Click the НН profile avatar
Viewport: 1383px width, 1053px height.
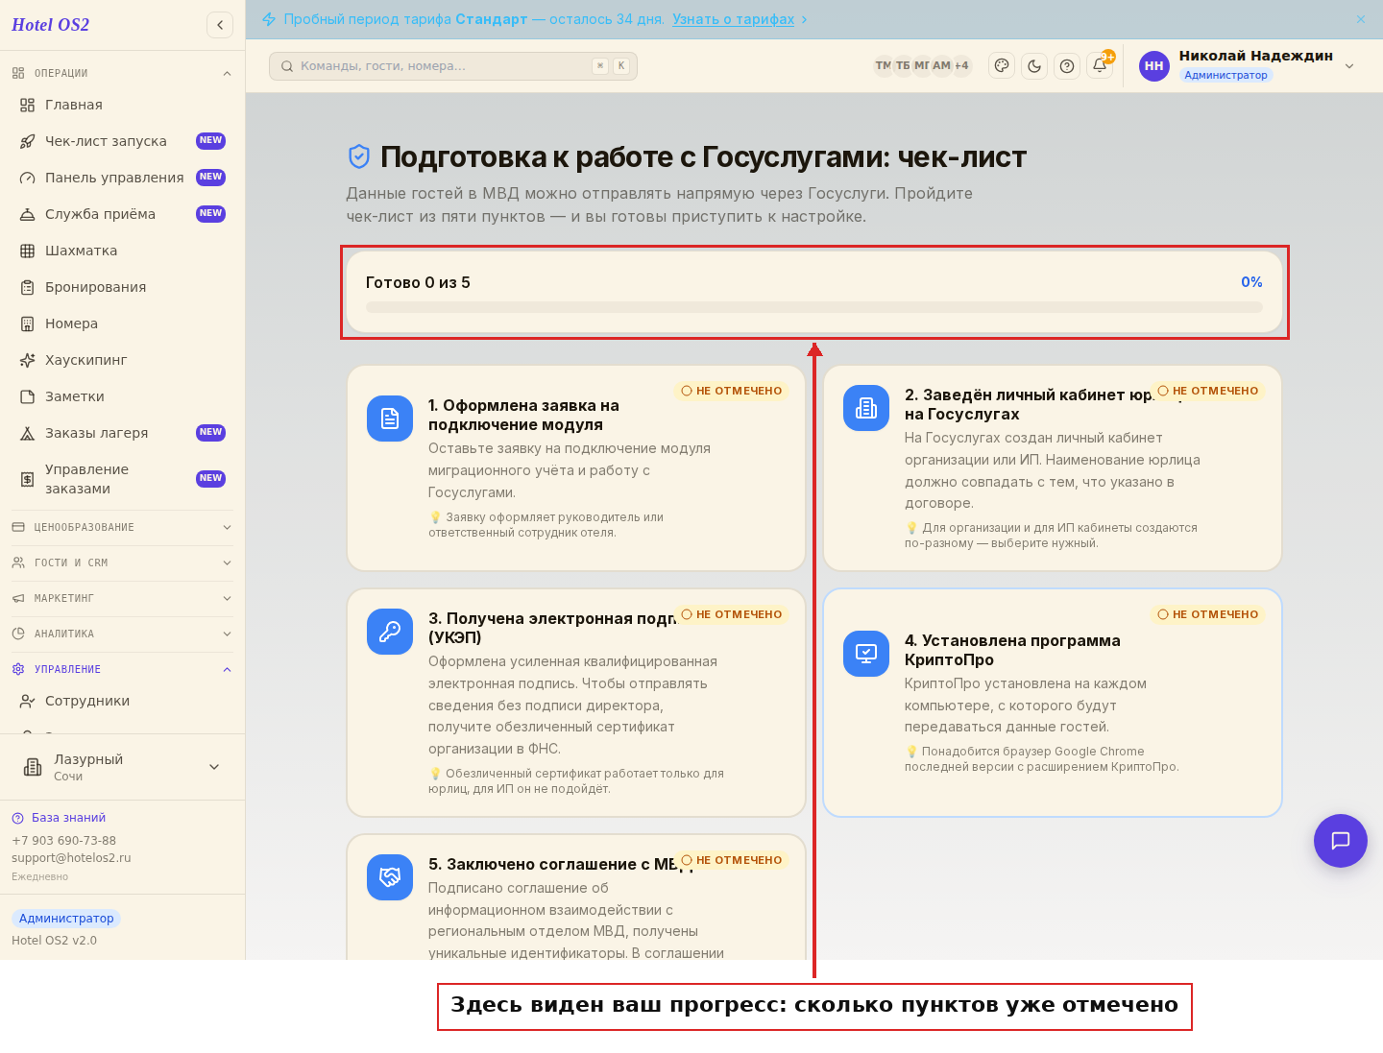(1154, 66)
